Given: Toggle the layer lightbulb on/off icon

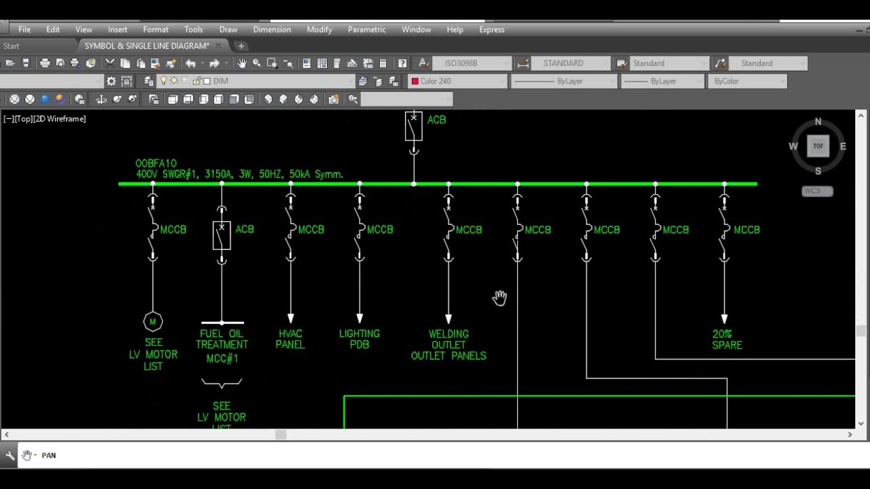Looking at the screenshot, I should point(163,81).
